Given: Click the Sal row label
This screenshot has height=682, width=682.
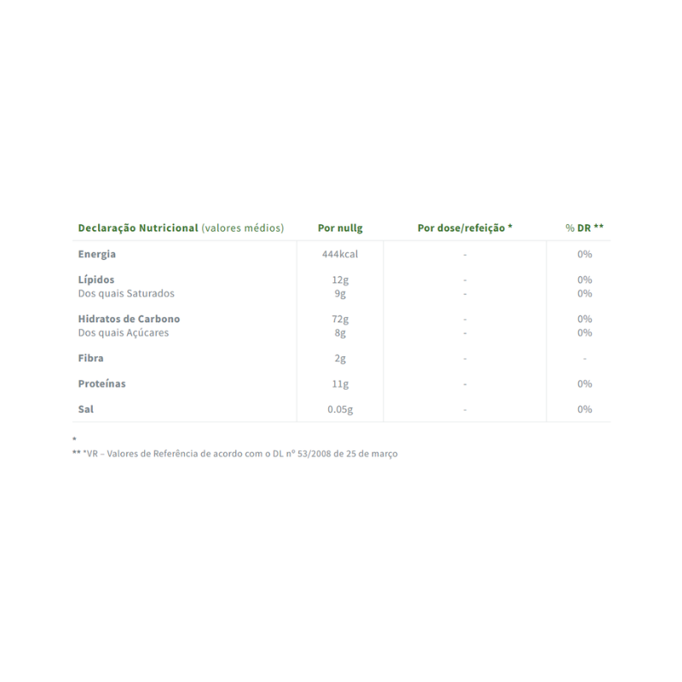Looking at the screenshot, I should tap(86, 409).
